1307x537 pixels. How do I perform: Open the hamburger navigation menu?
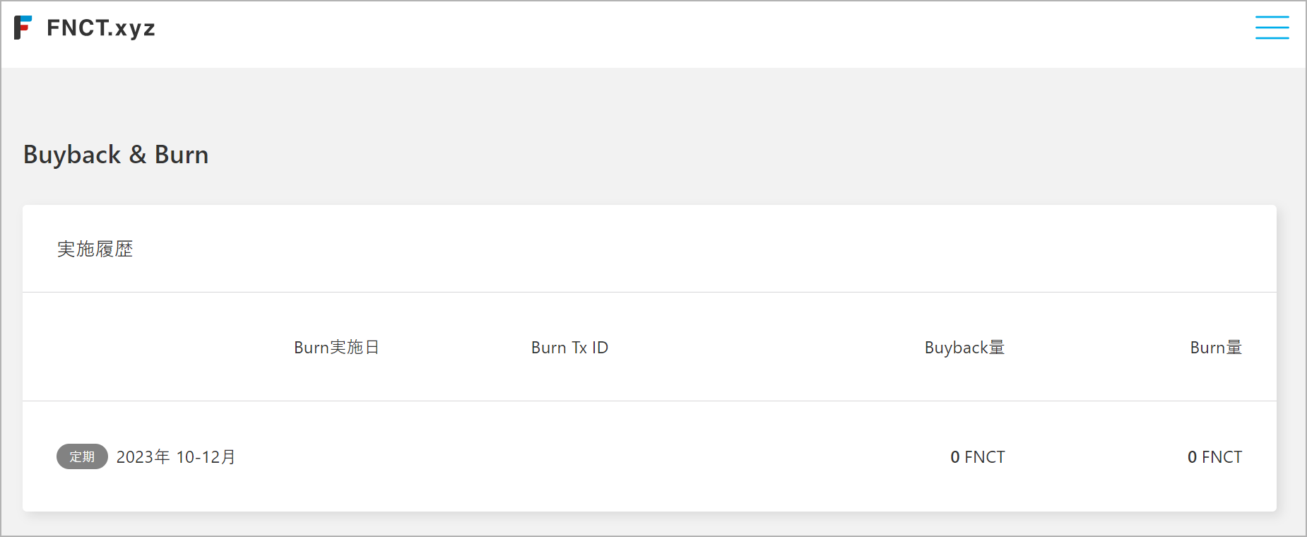click(1272, 28)
